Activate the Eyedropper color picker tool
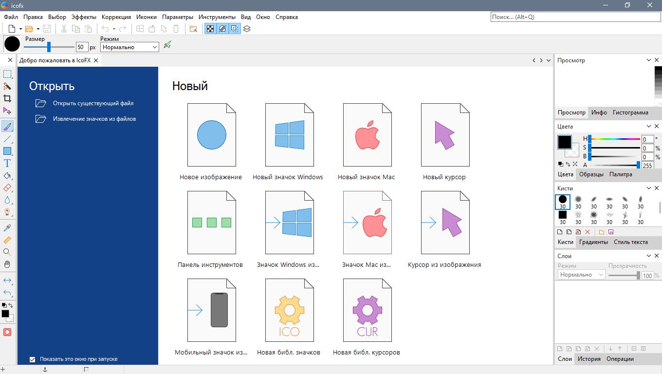This screenshot has width=662, height=374. [7, 228]
